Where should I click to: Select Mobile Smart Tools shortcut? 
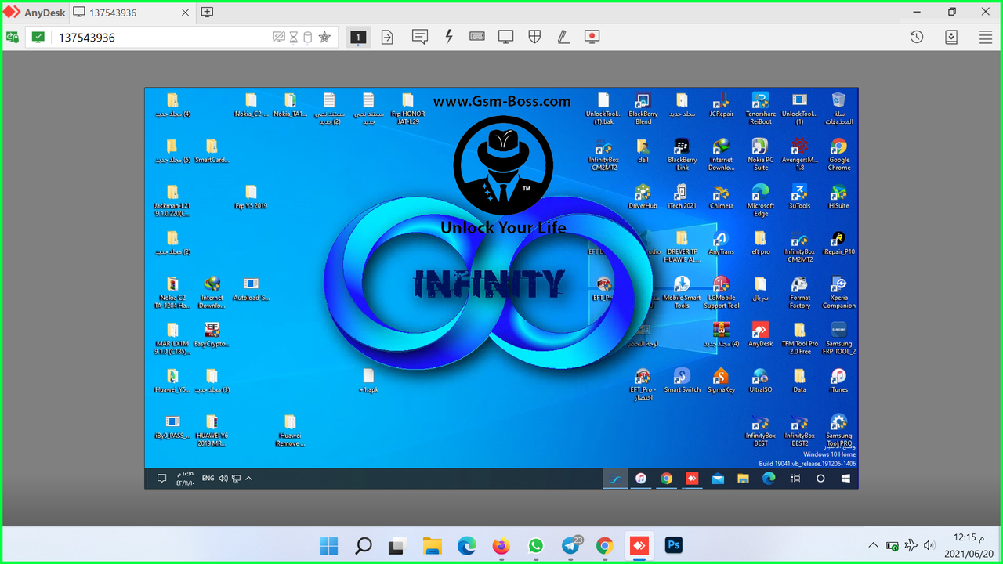[x=682, y=292]
